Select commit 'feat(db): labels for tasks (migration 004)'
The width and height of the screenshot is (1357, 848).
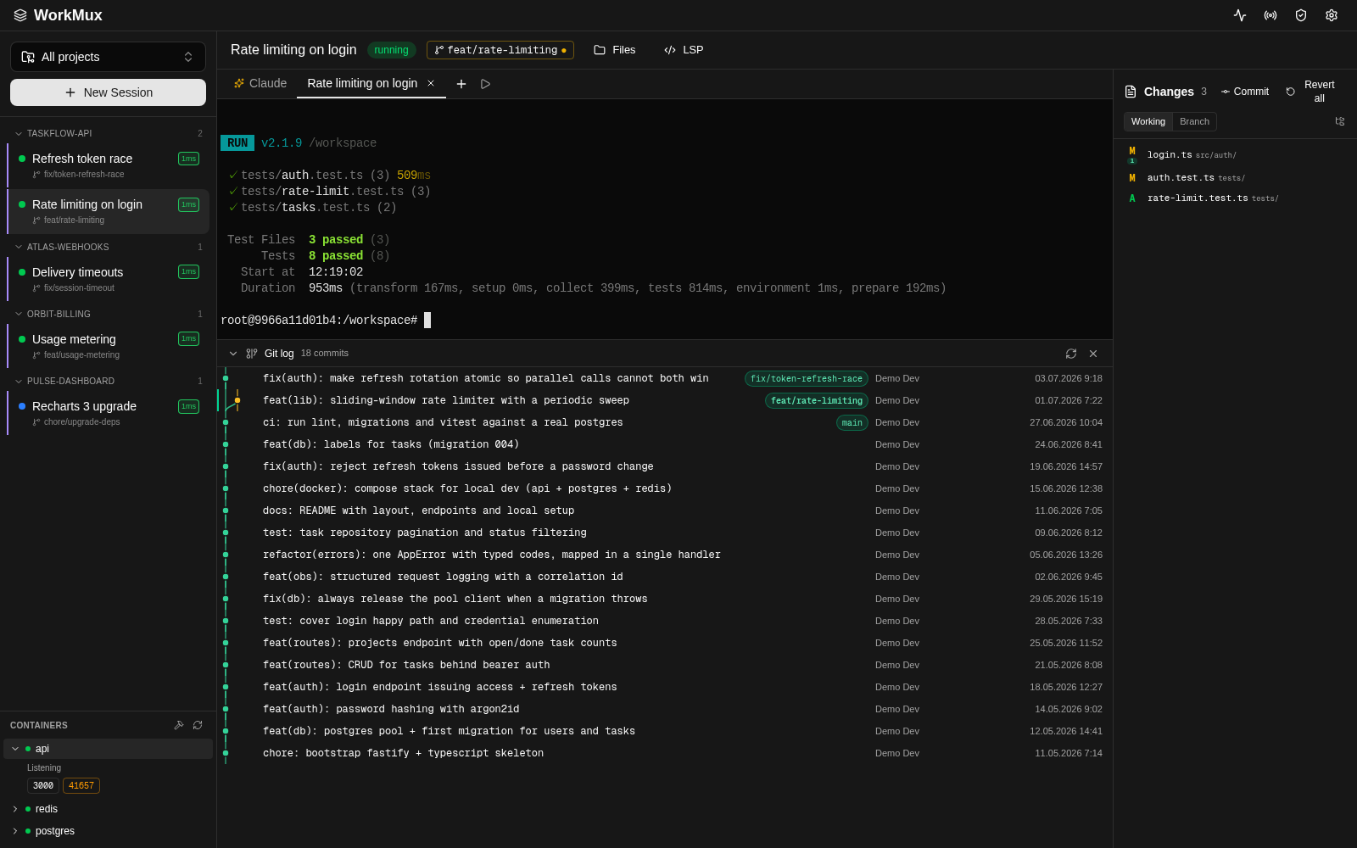(x=665, y=444)
